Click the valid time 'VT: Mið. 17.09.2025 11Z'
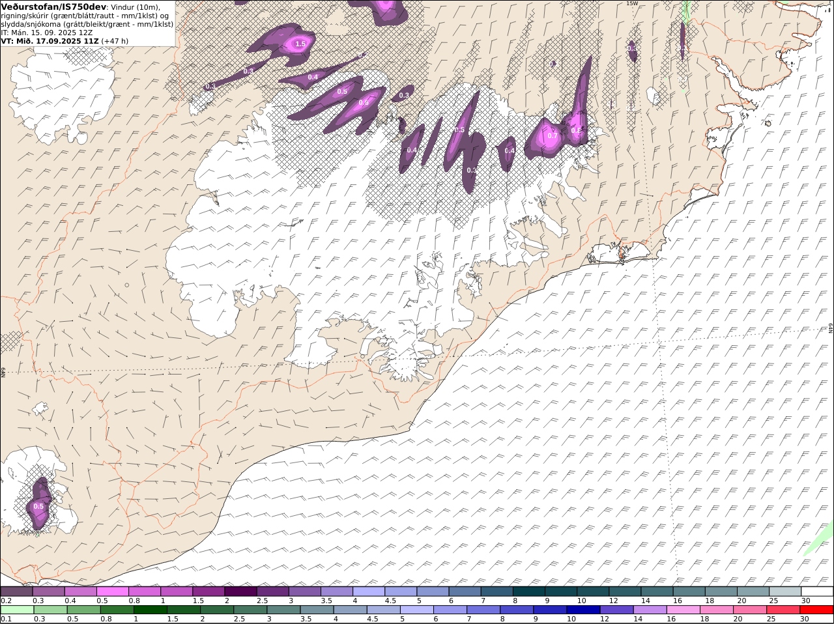 click(50, 40)
